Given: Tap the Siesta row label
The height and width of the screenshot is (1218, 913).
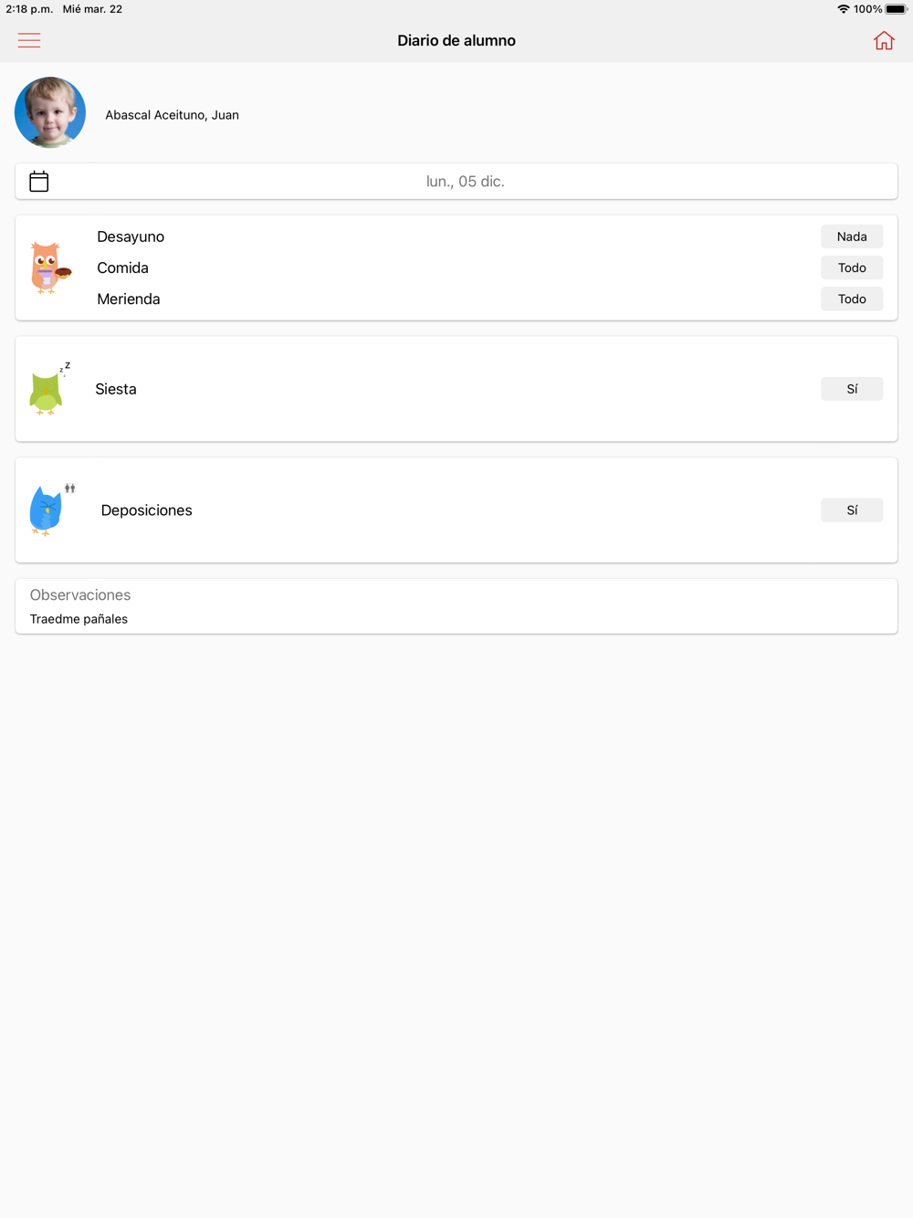Looking at the screenshot, I should click(x=116, y=389).
